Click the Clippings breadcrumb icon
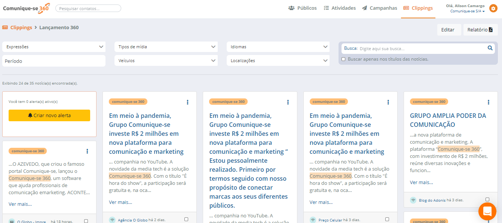 coord(5,27)
